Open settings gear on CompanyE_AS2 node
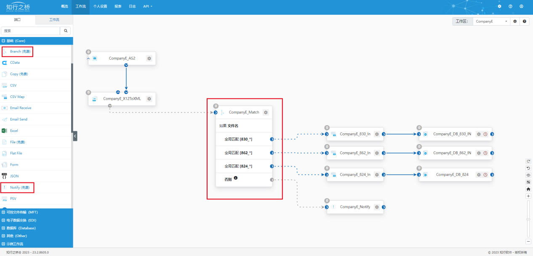The width and height of the screenshot is (533, 256). click(x=149, y=58)
